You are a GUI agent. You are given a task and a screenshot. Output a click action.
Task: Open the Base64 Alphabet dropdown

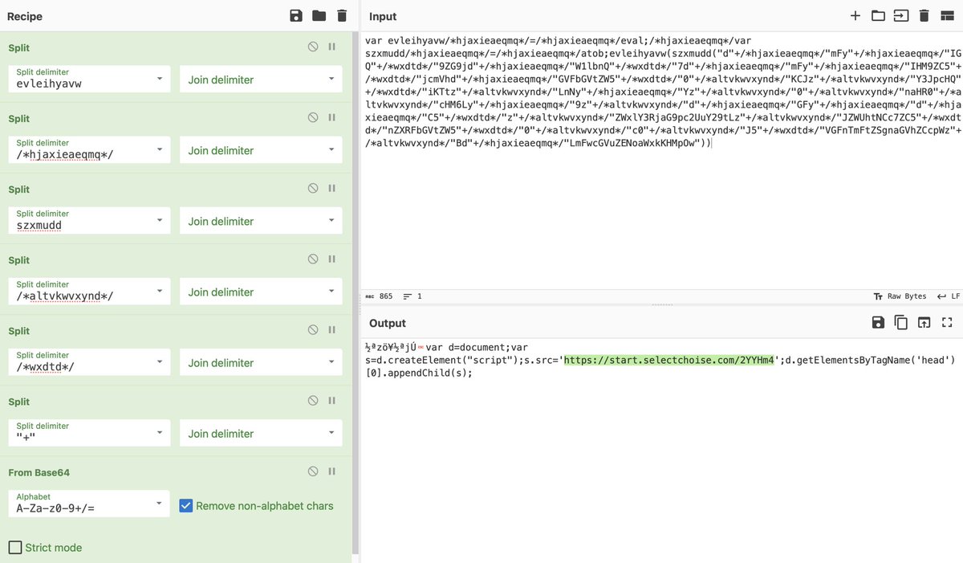pos(160,502)
